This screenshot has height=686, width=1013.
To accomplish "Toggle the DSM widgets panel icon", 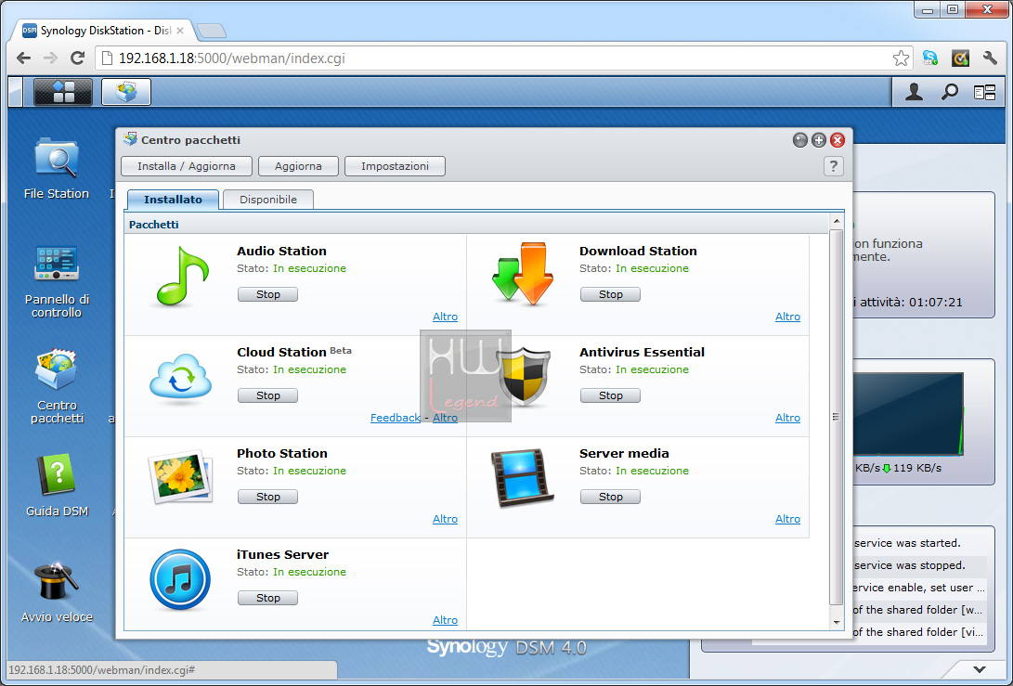I will pos(984,93).
